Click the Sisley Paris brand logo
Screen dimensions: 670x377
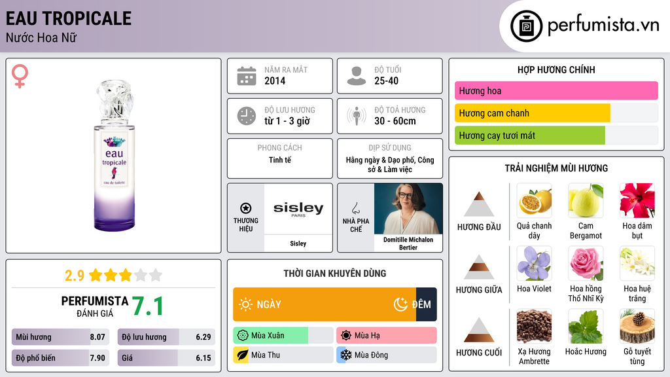coord(298,209)
